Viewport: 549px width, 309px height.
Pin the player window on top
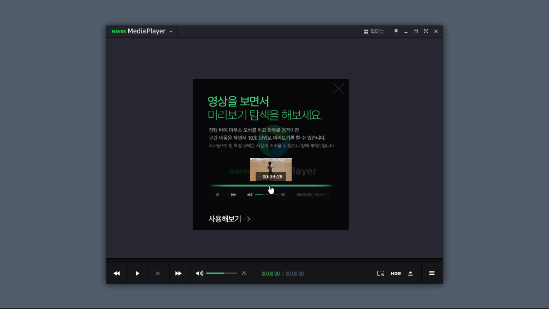[396, 31]
